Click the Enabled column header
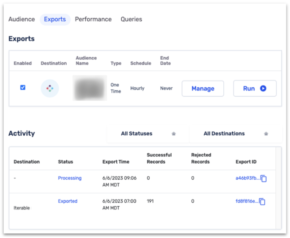Viewport: 290px width, 238px height. point(23,63)
